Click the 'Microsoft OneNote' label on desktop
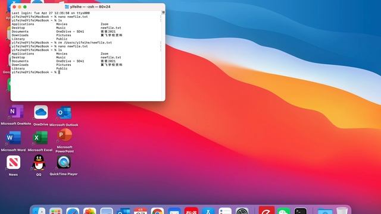The image size is (381, 214). [x=16, y=124]
